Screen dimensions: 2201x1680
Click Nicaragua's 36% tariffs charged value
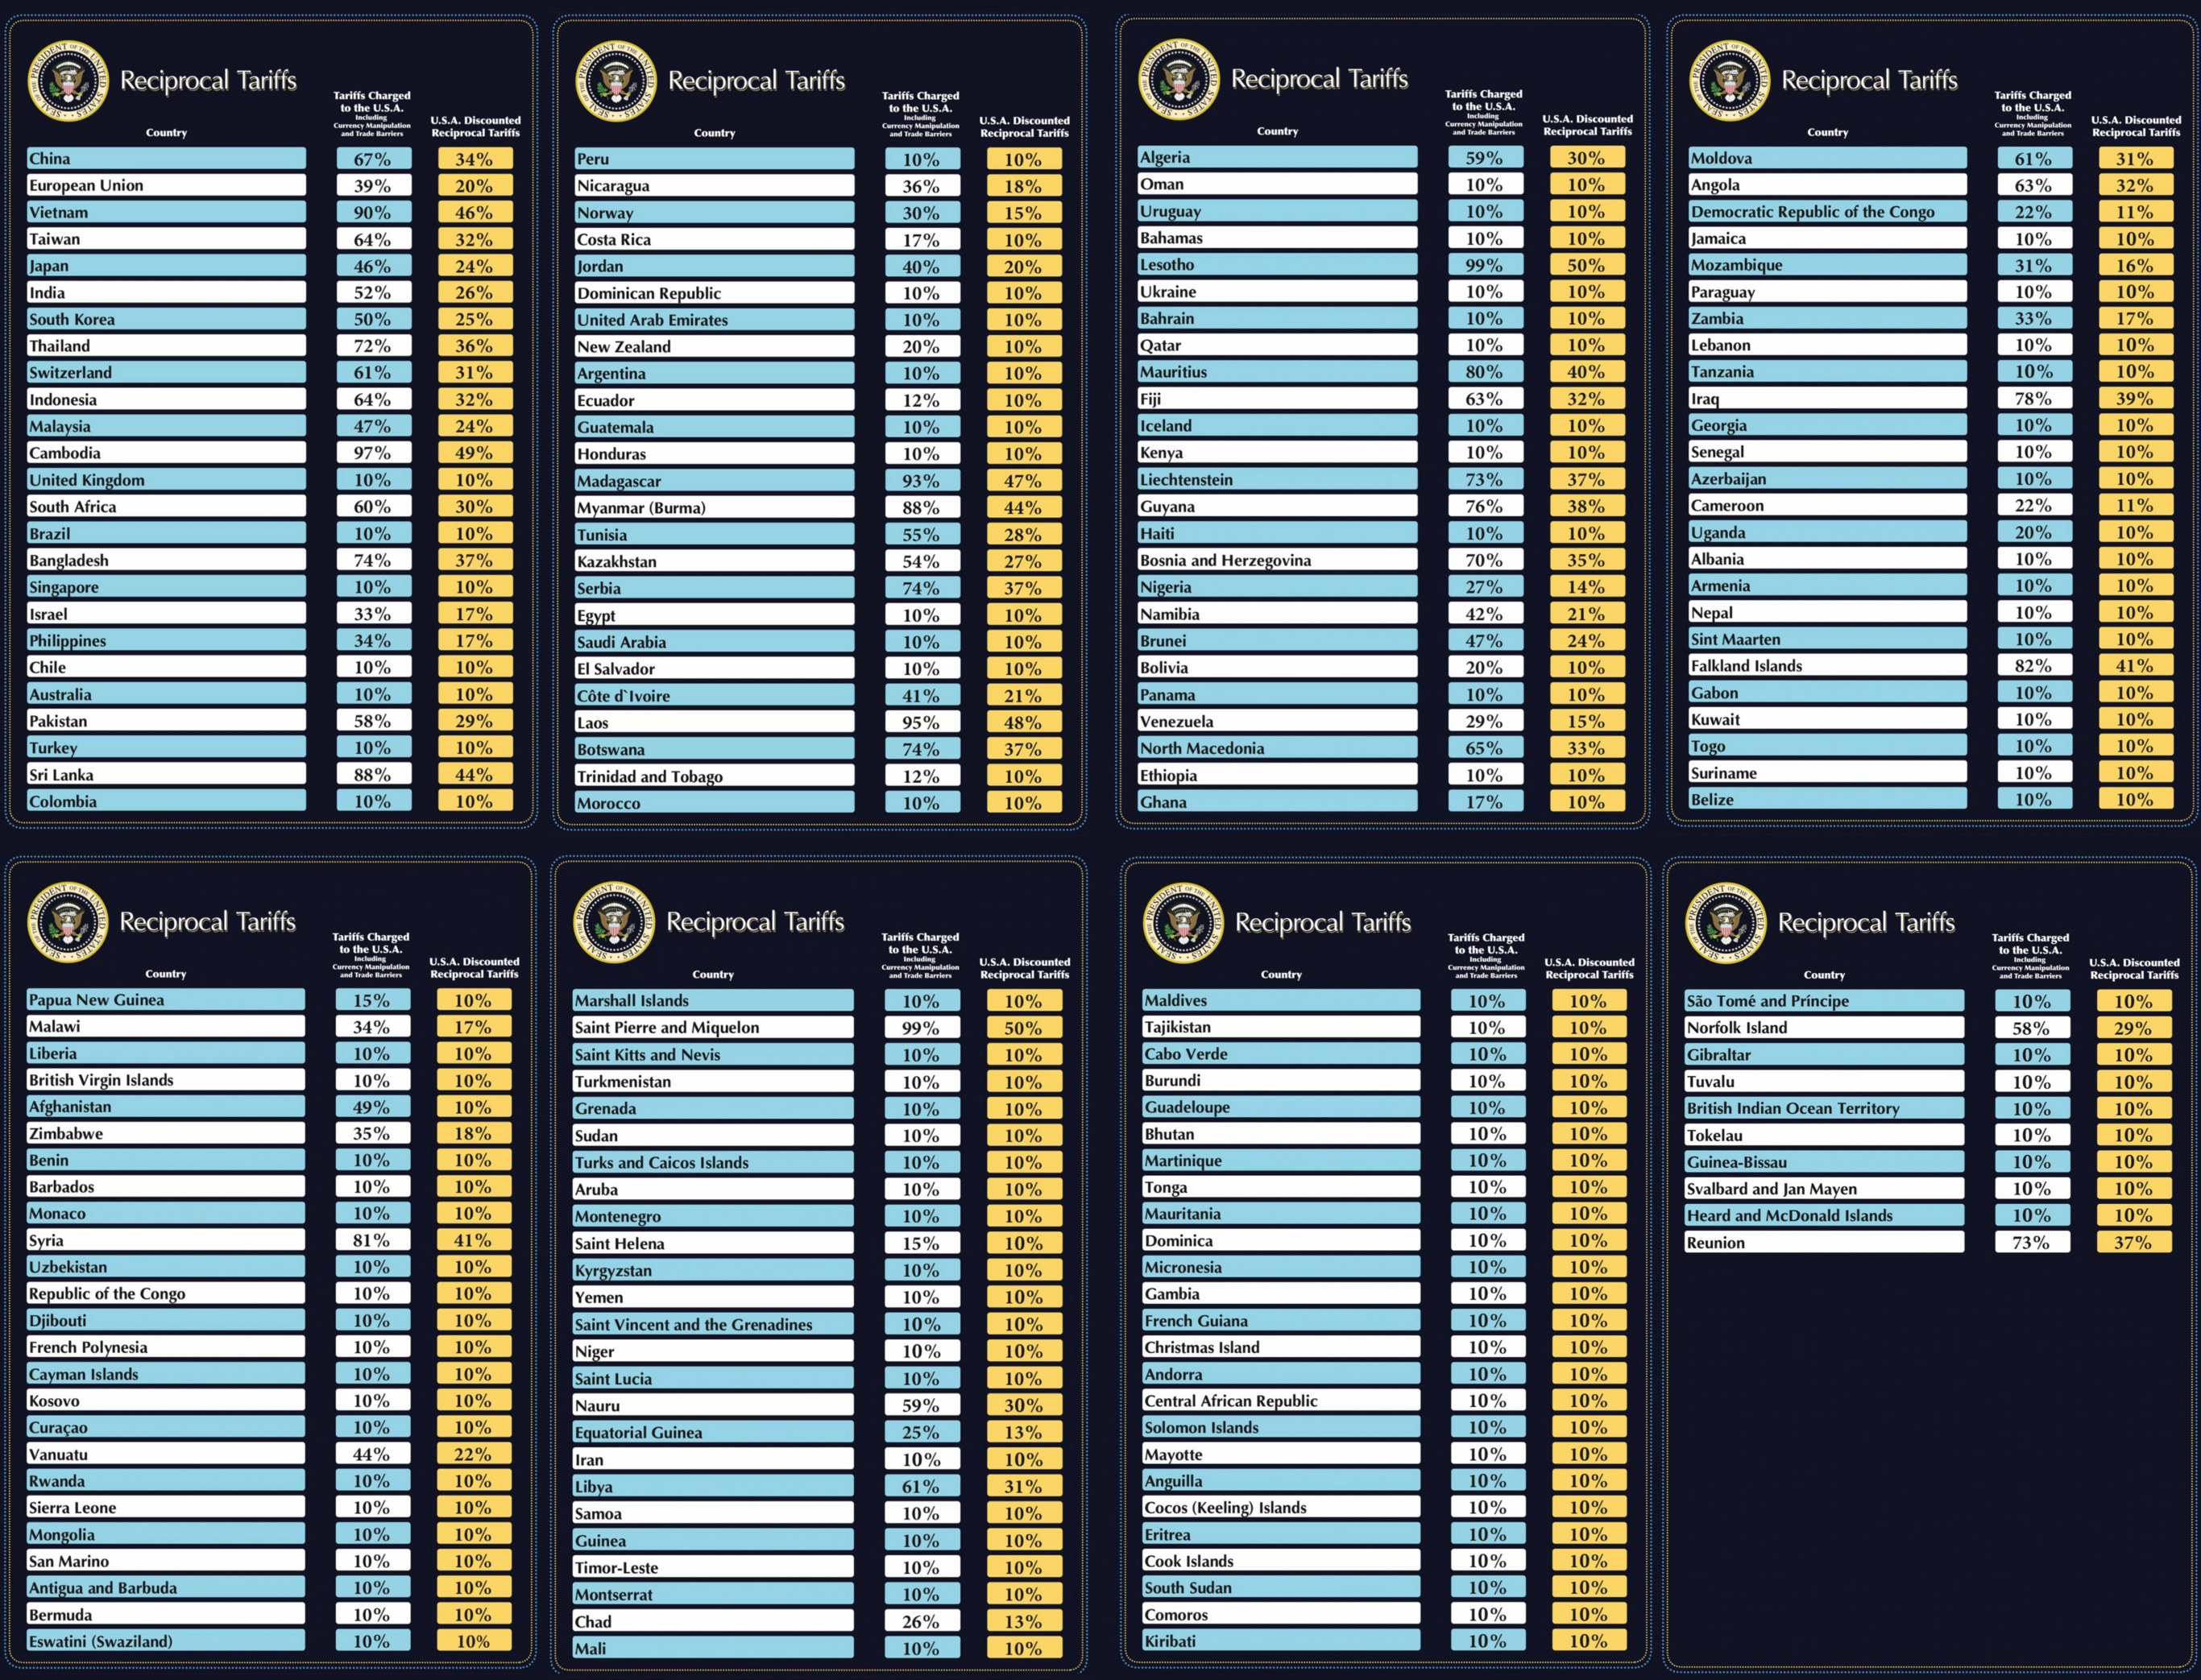[922, 186]
